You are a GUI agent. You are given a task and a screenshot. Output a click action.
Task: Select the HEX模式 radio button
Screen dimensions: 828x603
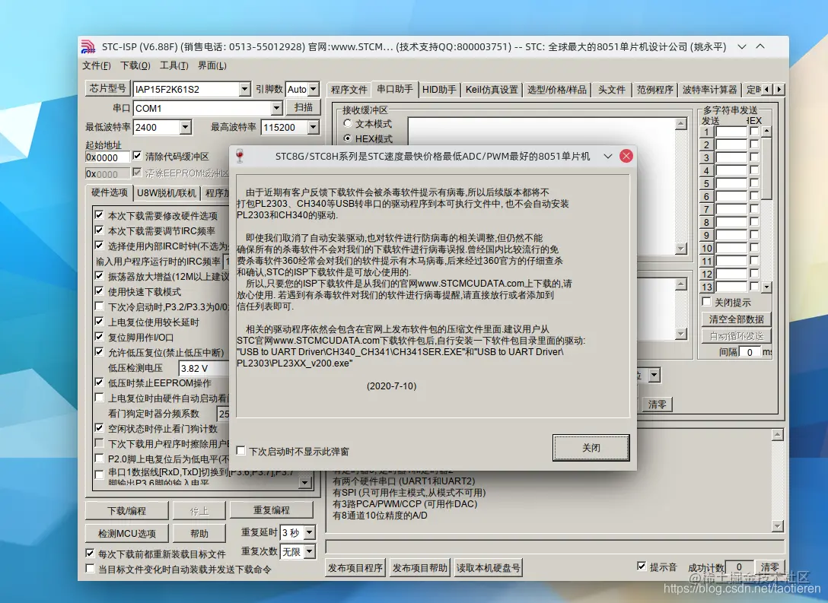pyautogui.click(x=348, y=138)
